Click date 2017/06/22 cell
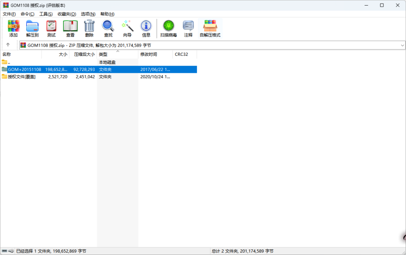This screenshot has width=406, height=255. [x=155, y=70]
